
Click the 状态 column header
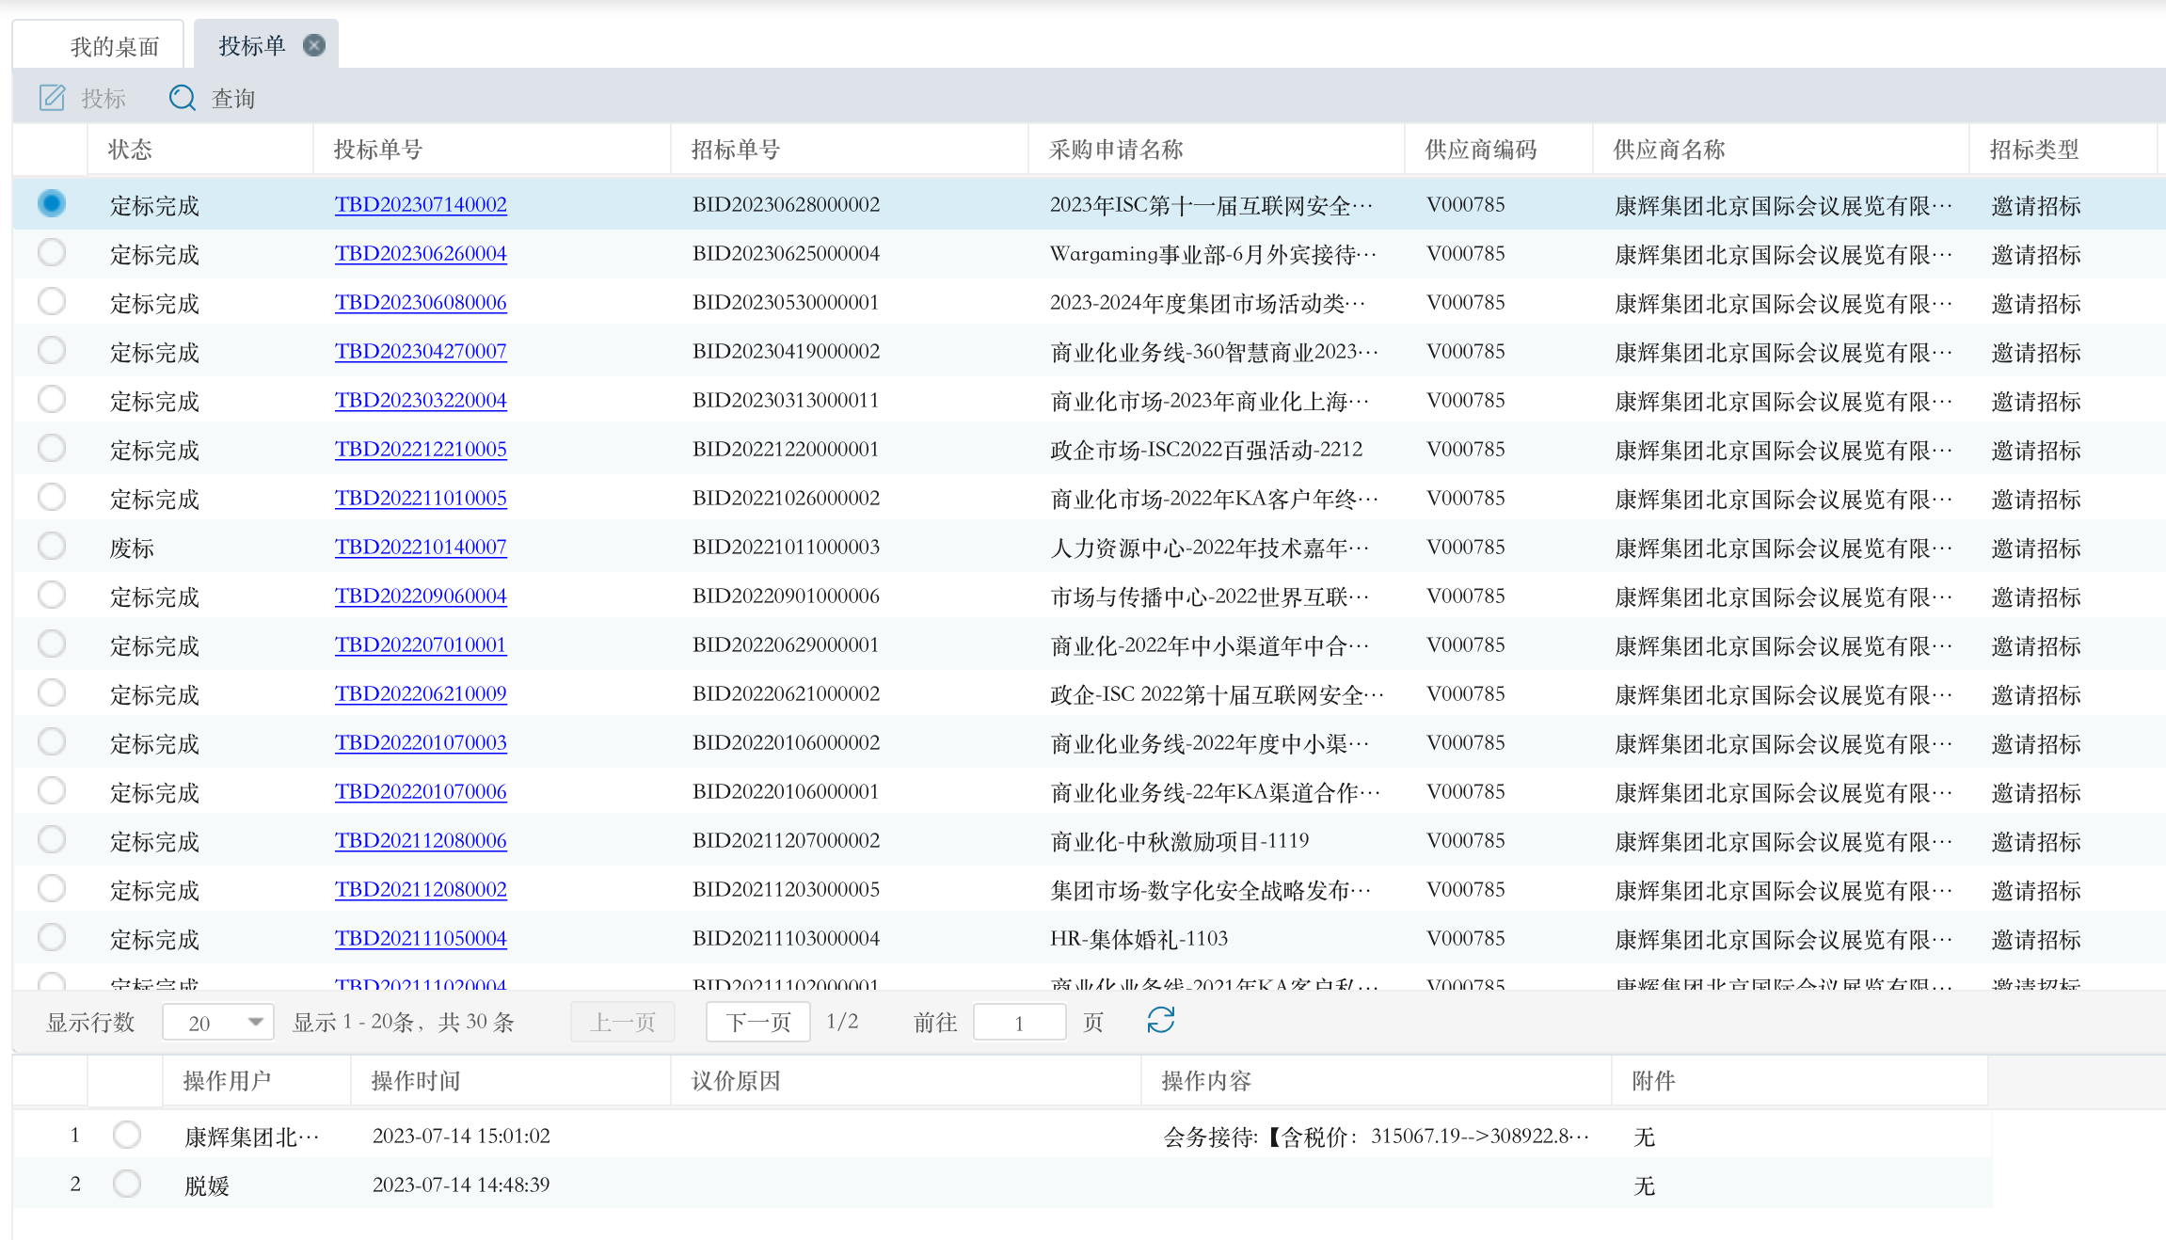(x=130, y=150)
